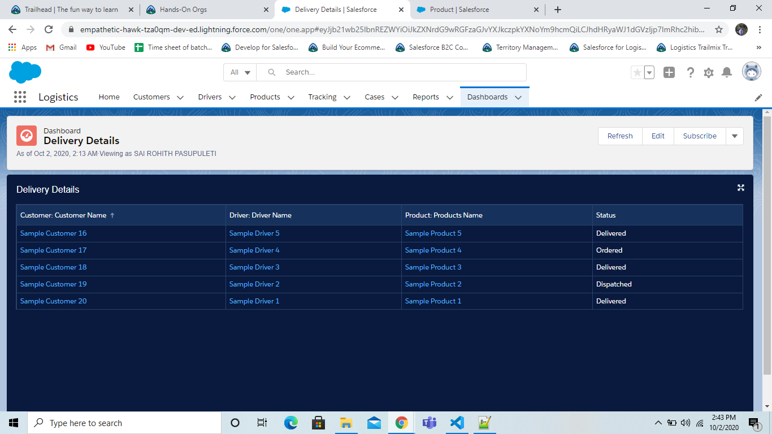The height and width of the screenshot is (434, 772).
Task: Expand the Delivery Details widget to full screen
Action: coord(741,188)
